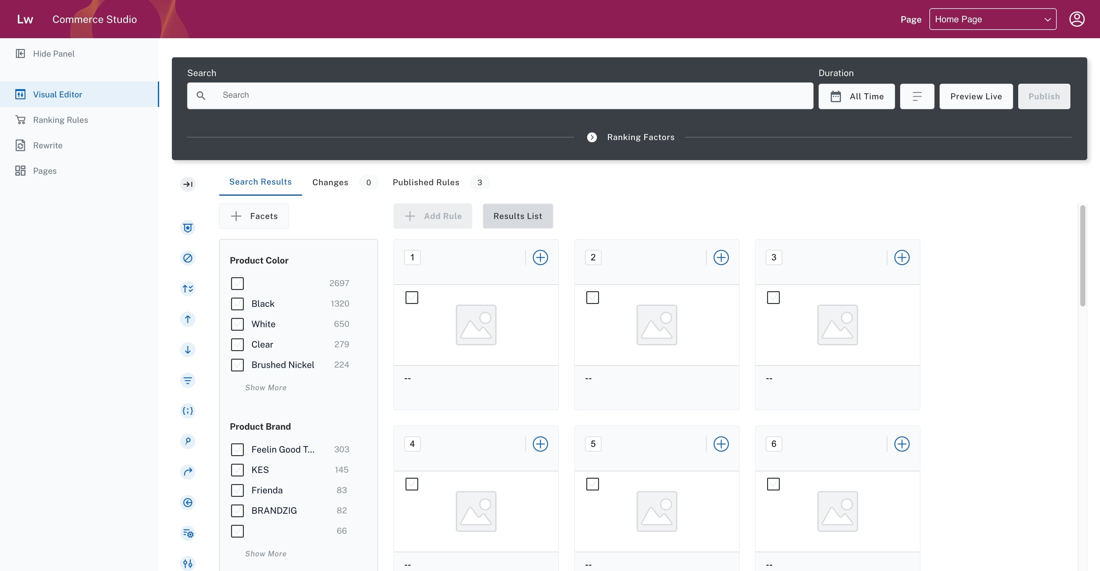Click the curved redirect arrow icon
The width and height of the screenshot is (1100, 571).
pyautogui.click(x=187, y=472)
